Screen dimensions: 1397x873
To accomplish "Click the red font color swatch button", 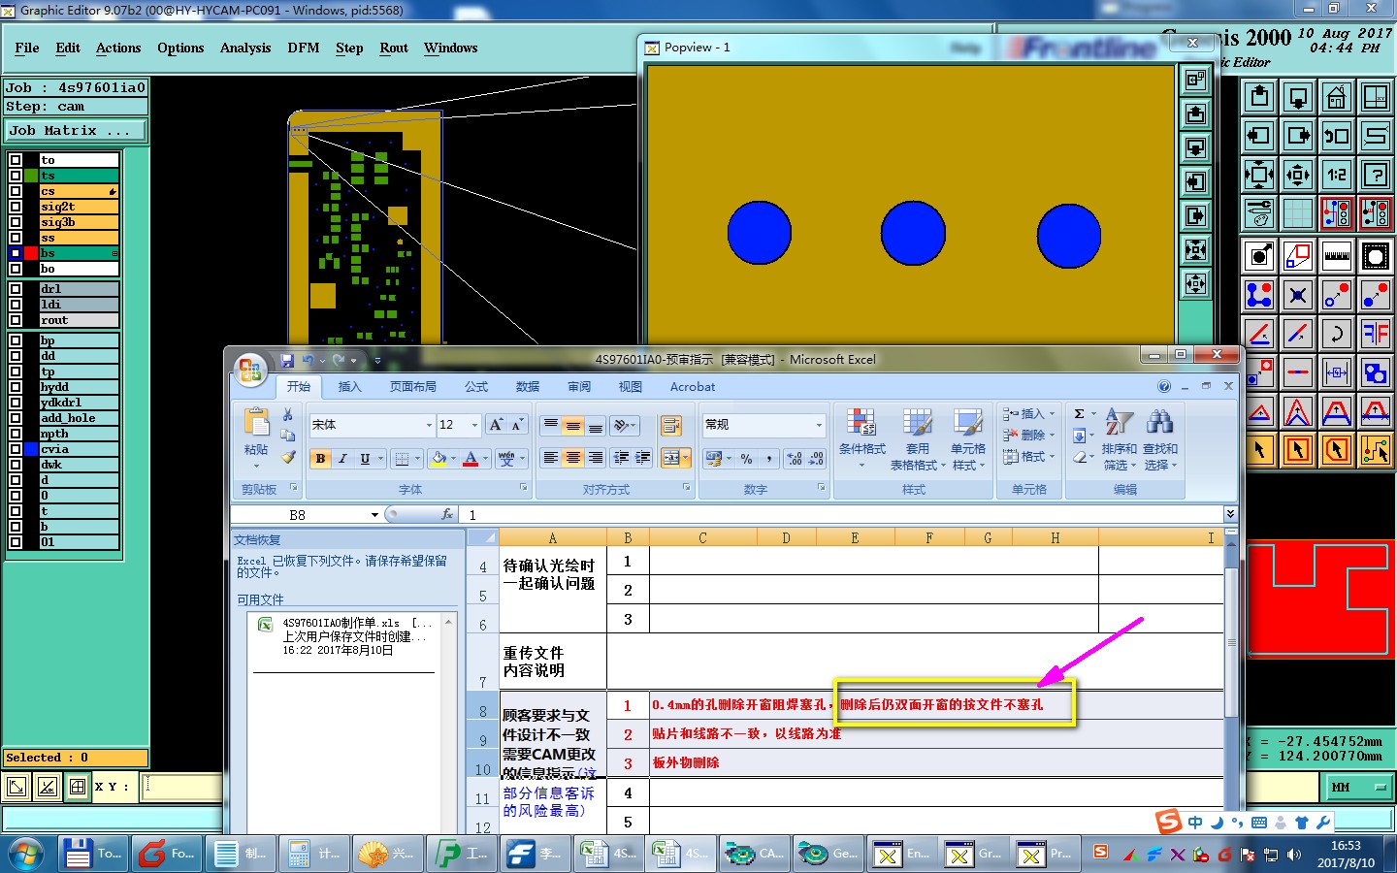I will click(471, 458).
